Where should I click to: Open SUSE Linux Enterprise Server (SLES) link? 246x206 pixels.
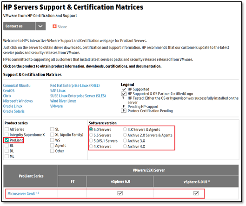tap(78, 96)
